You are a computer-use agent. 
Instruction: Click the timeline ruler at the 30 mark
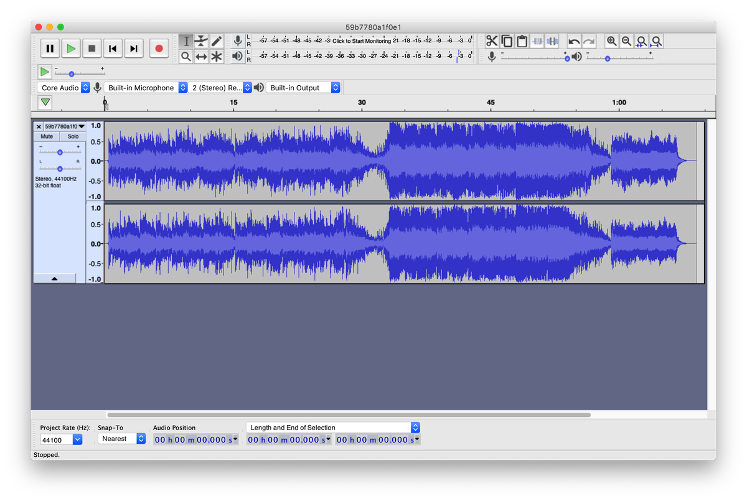pos(362,103)
